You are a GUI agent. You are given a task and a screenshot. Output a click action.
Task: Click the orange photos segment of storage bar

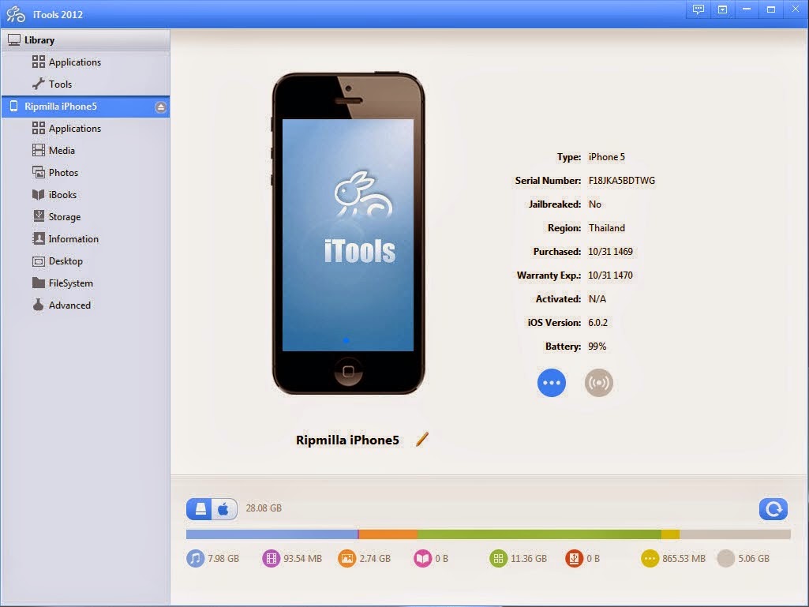(388, 534)
